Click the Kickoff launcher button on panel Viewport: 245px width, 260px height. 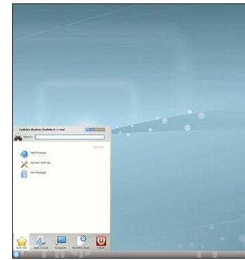tap(17, 255)
